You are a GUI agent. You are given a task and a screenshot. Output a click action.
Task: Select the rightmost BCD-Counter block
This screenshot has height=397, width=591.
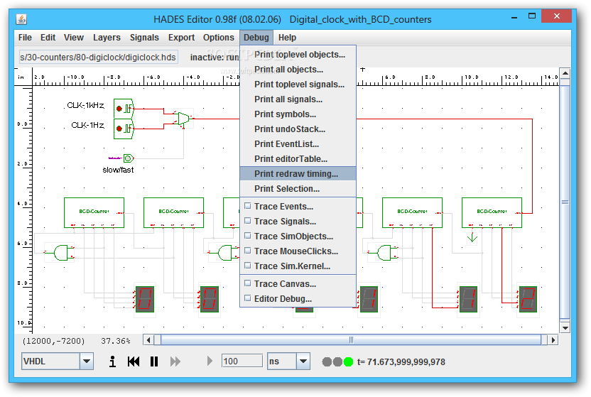point(492,212)
